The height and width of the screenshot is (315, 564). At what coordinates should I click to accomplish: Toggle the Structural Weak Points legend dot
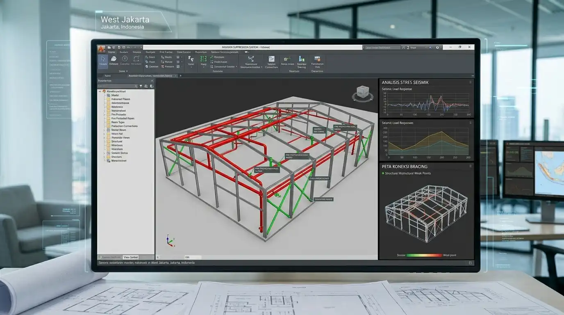[383, 173]
